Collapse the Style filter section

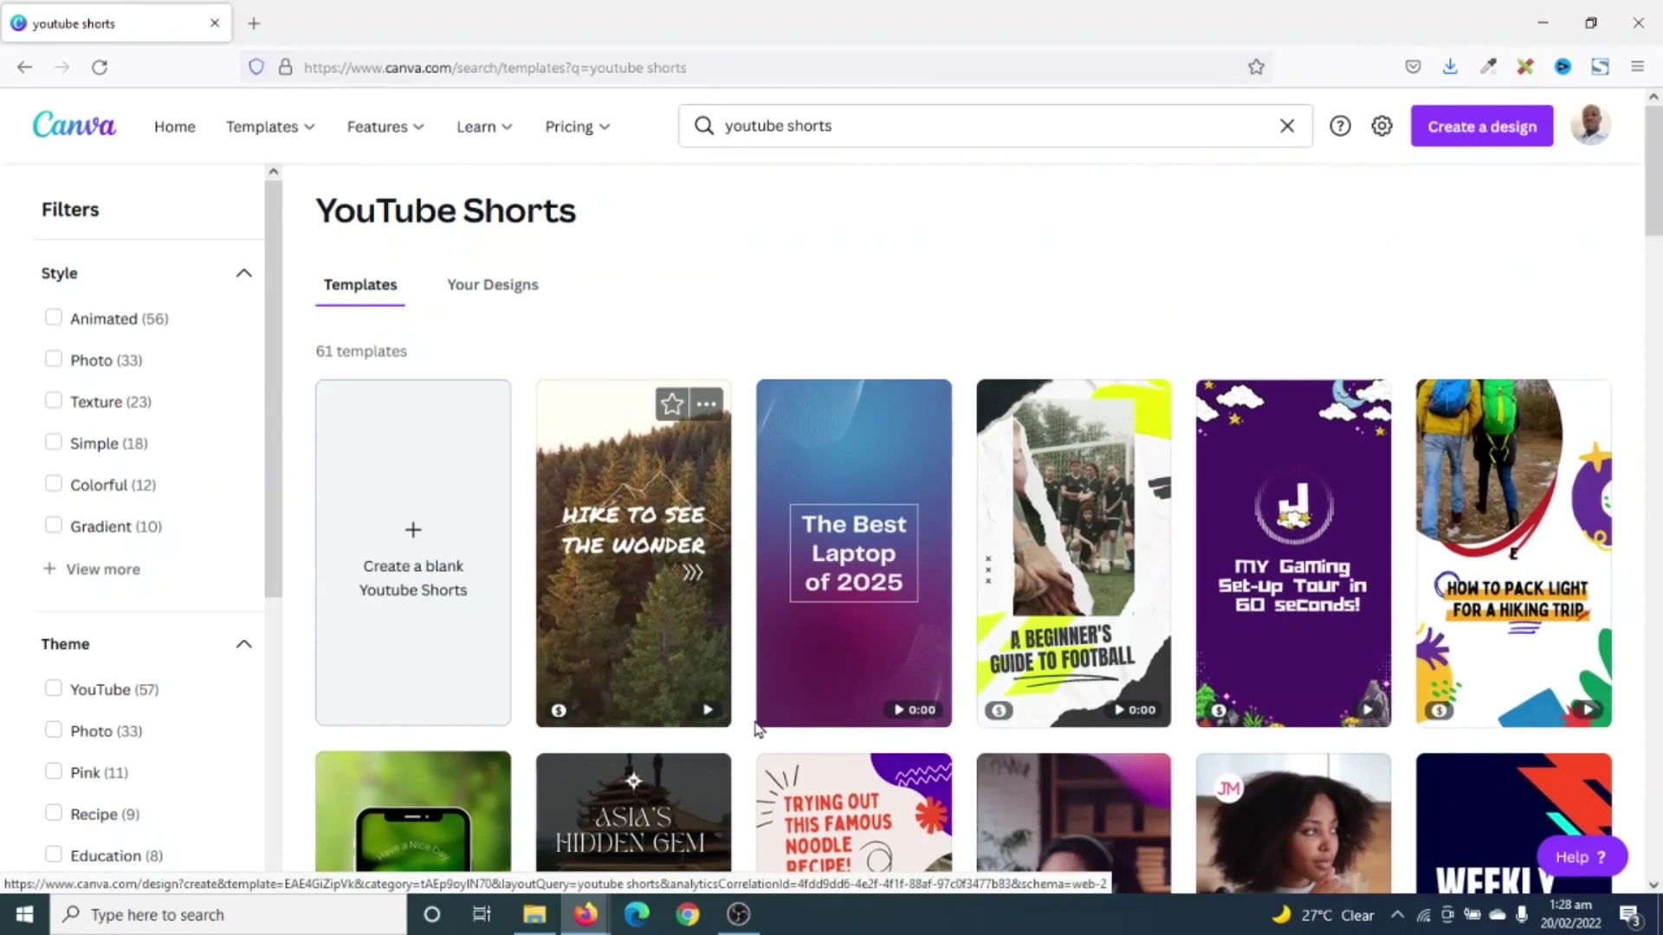(x=243, y=273)
